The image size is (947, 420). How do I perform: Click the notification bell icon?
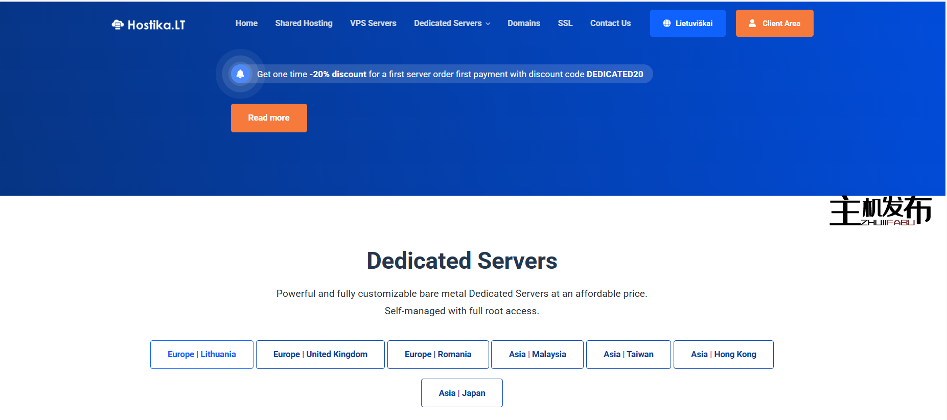click(240, 74)
